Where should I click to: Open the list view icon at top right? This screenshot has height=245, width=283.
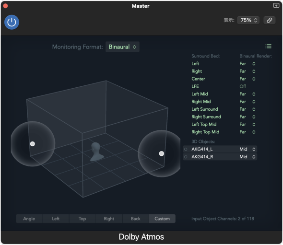269,47
